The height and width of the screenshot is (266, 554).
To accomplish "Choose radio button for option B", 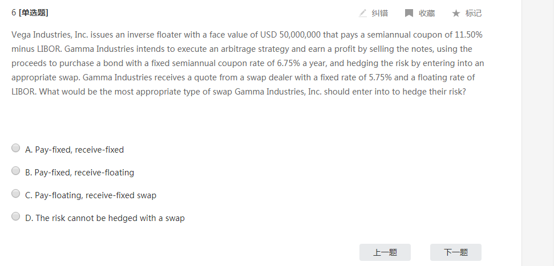I will click(16, 171).
